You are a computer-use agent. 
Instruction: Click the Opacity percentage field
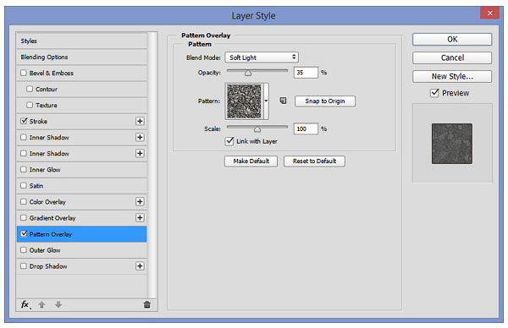[306, 73]
